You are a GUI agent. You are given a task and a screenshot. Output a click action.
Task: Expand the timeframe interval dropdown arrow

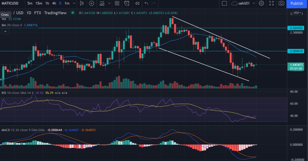click(x=74, y=3)
